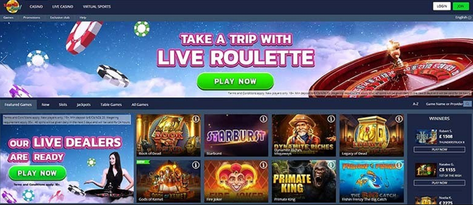Click the game search magnifier icon
Image resolution: width=473 pixels, height=205 pixels.
[467, 104]
